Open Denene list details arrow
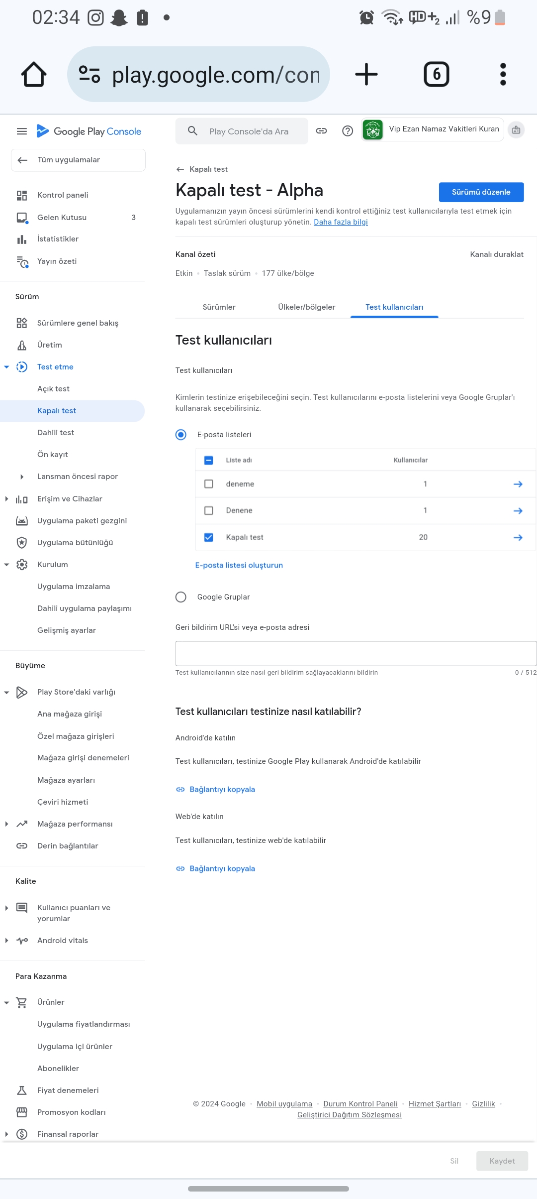The image size is (537, 1199). (518, 511)
